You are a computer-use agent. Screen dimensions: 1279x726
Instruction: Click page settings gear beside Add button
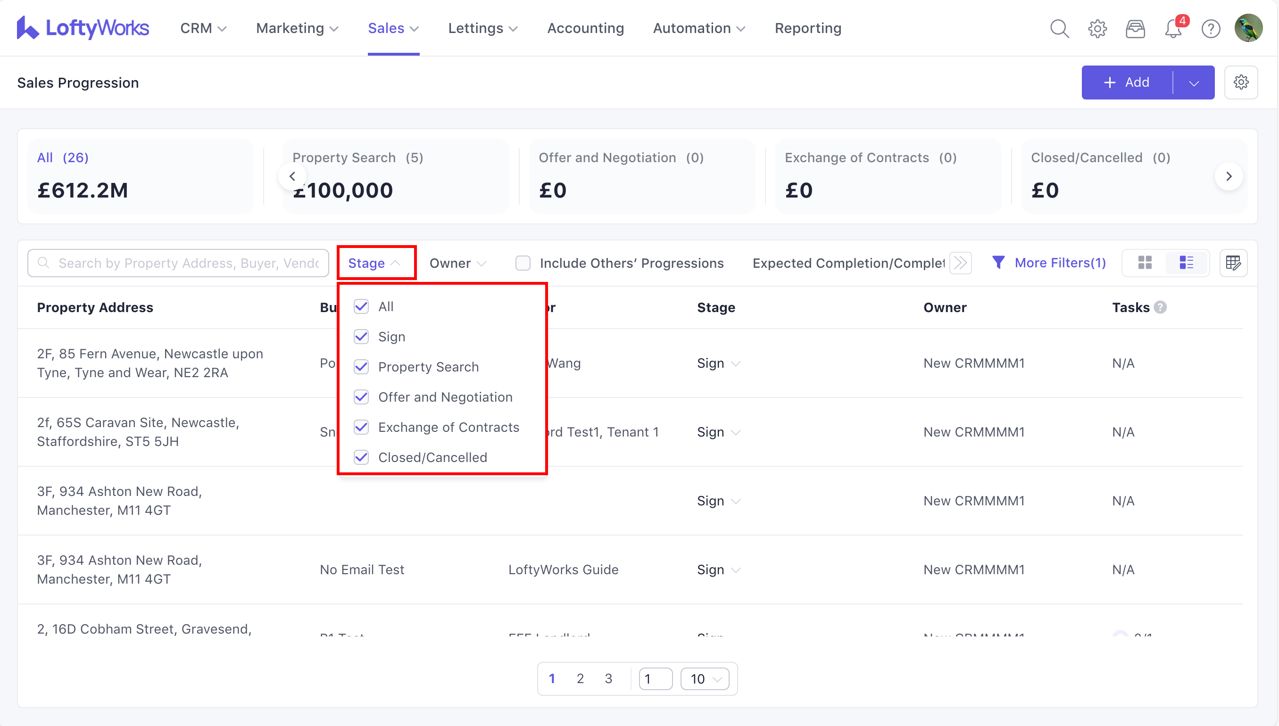click(x=1241, y=82)
